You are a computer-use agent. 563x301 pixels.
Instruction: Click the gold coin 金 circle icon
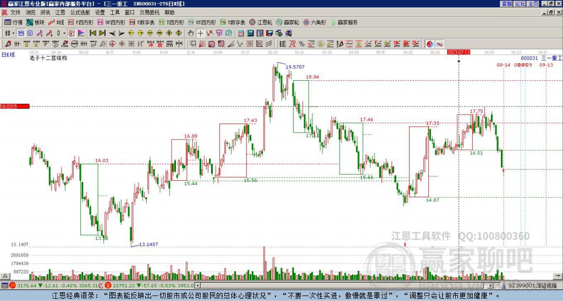[x=321, y=44]
